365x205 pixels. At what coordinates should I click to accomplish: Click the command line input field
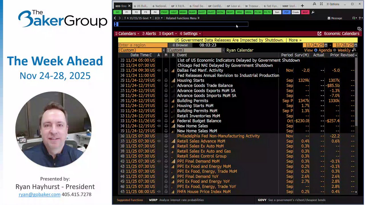point(181,24)
